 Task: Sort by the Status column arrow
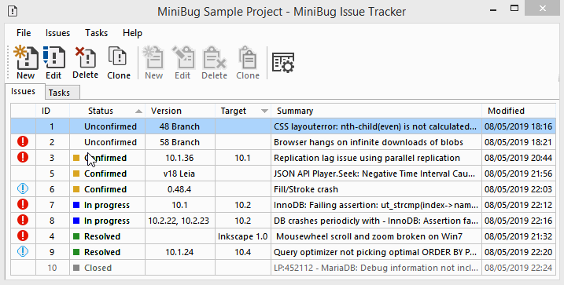pyautogui.click(x=139, y=111)
